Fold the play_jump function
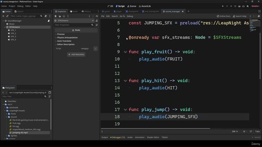 point(125,109)
